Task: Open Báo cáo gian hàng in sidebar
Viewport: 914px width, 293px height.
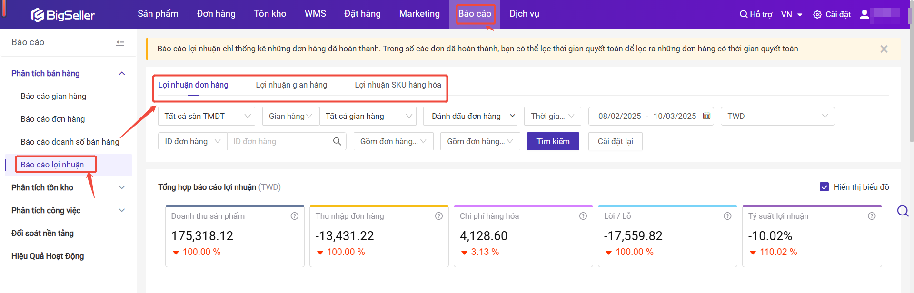Action: [53, 96]
